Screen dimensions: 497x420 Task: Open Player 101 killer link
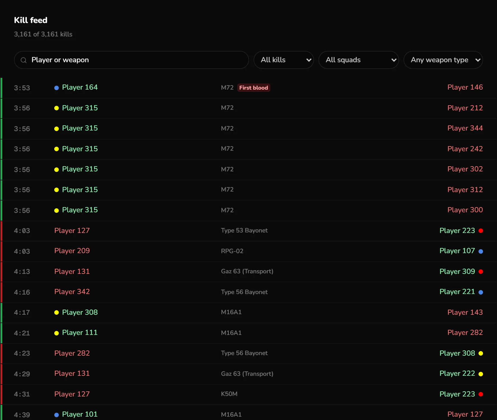[x=80, y=414]
